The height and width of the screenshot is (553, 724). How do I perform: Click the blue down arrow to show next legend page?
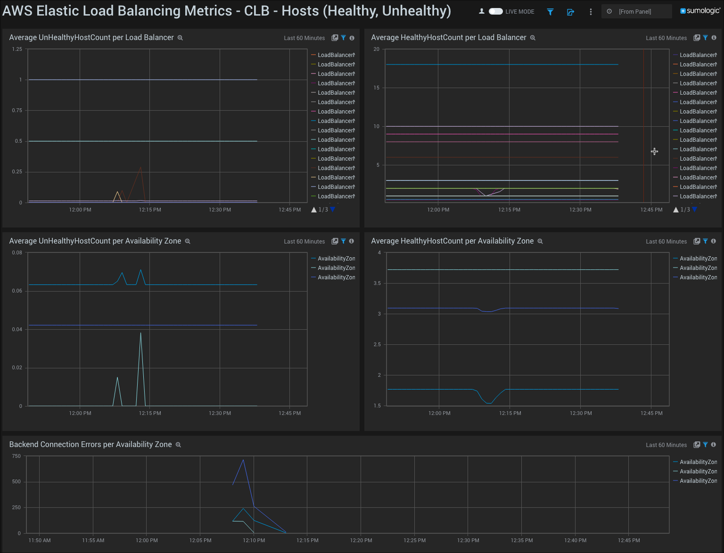click(333, 210)
